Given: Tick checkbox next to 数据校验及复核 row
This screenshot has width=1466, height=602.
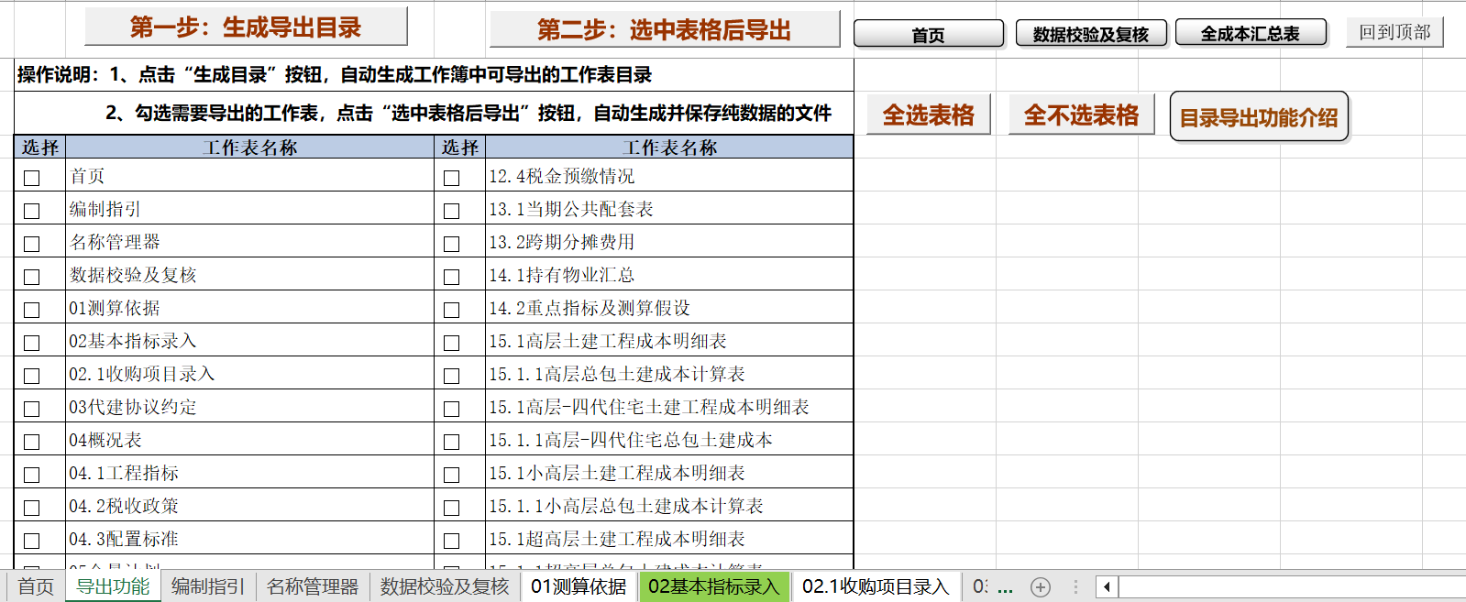Looking at the screenshot, I should point(32,277).
